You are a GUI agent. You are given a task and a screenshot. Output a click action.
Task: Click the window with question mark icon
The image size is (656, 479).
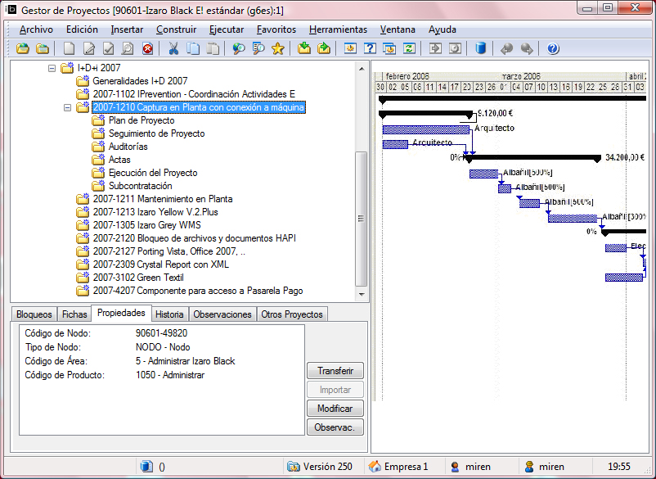[370, 48]
